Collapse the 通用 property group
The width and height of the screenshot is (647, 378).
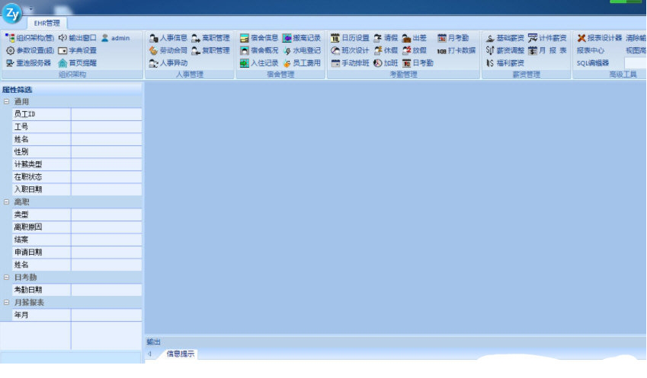(x=6, y=102)
